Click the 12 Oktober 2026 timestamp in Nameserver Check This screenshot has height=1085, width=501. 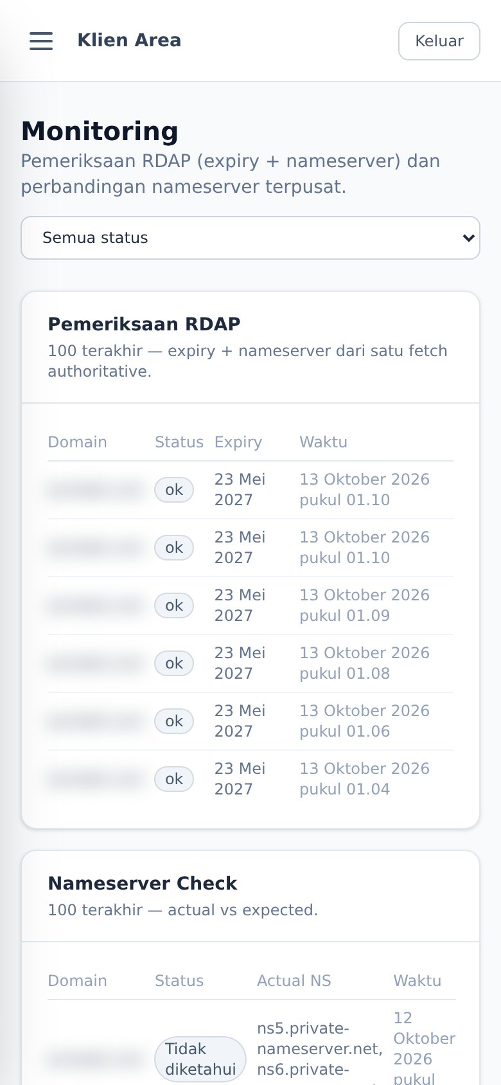coord(424,1046)
